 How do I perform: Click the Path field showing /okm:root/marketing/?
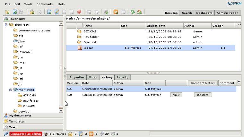pos(153,19)
